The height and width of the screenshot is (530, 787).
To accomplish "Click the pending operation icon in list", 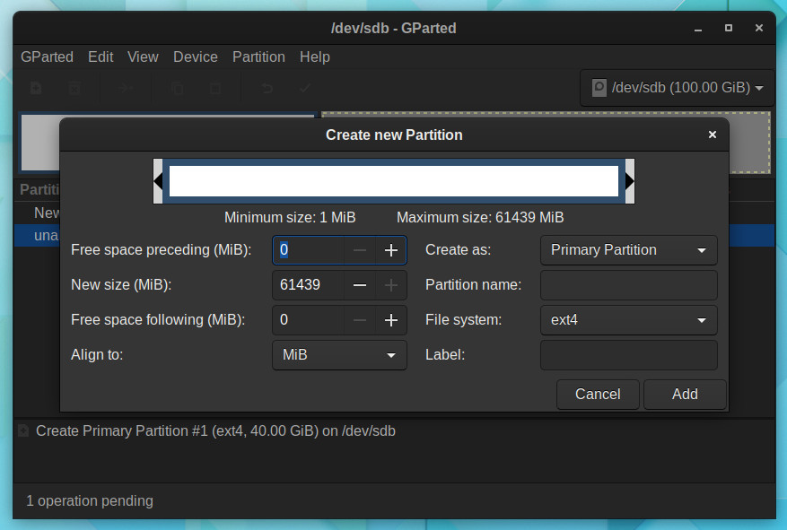I will [x=23, y=430].
